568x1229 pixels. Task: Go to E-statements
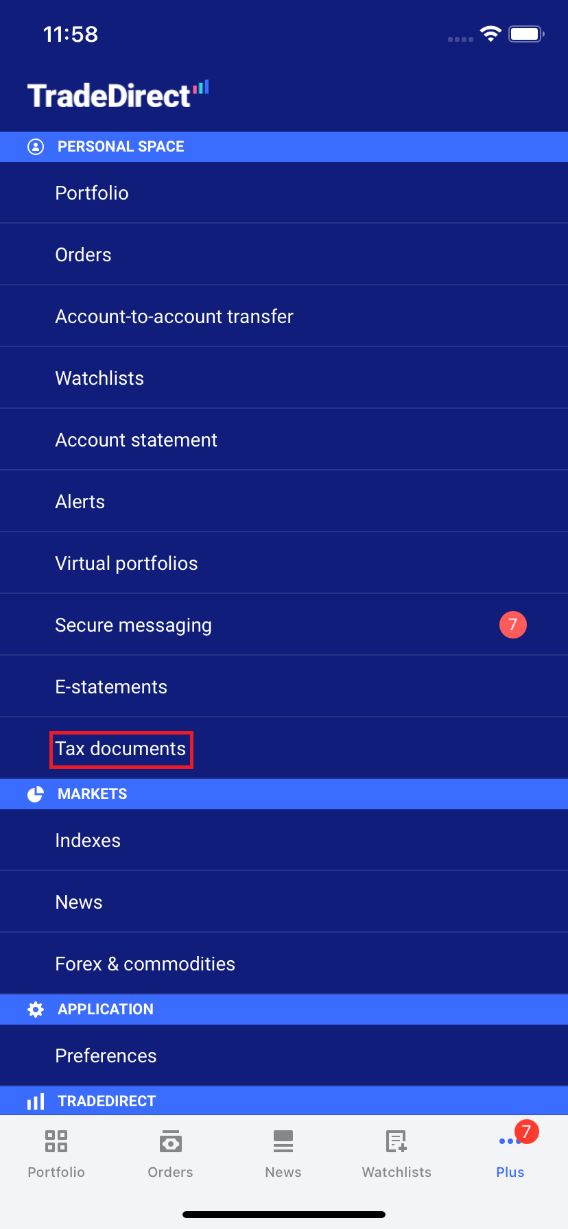[x=111, y=687]
